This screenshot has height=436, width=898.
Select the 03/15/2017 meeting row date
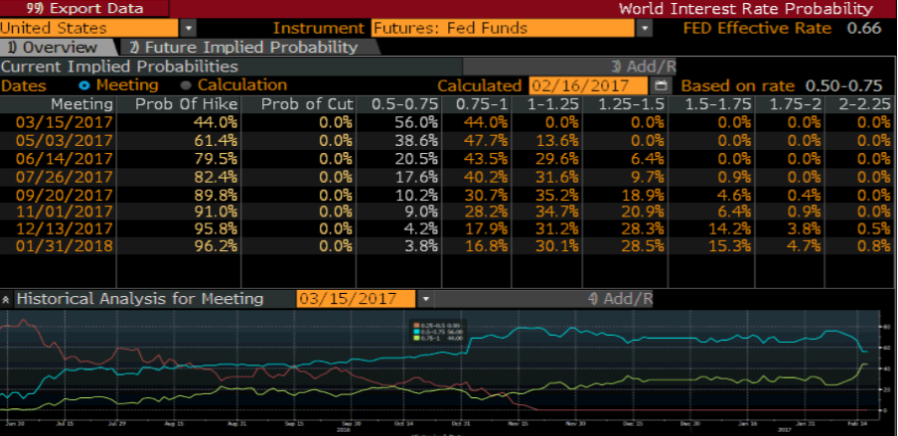[x=65, y=122]
